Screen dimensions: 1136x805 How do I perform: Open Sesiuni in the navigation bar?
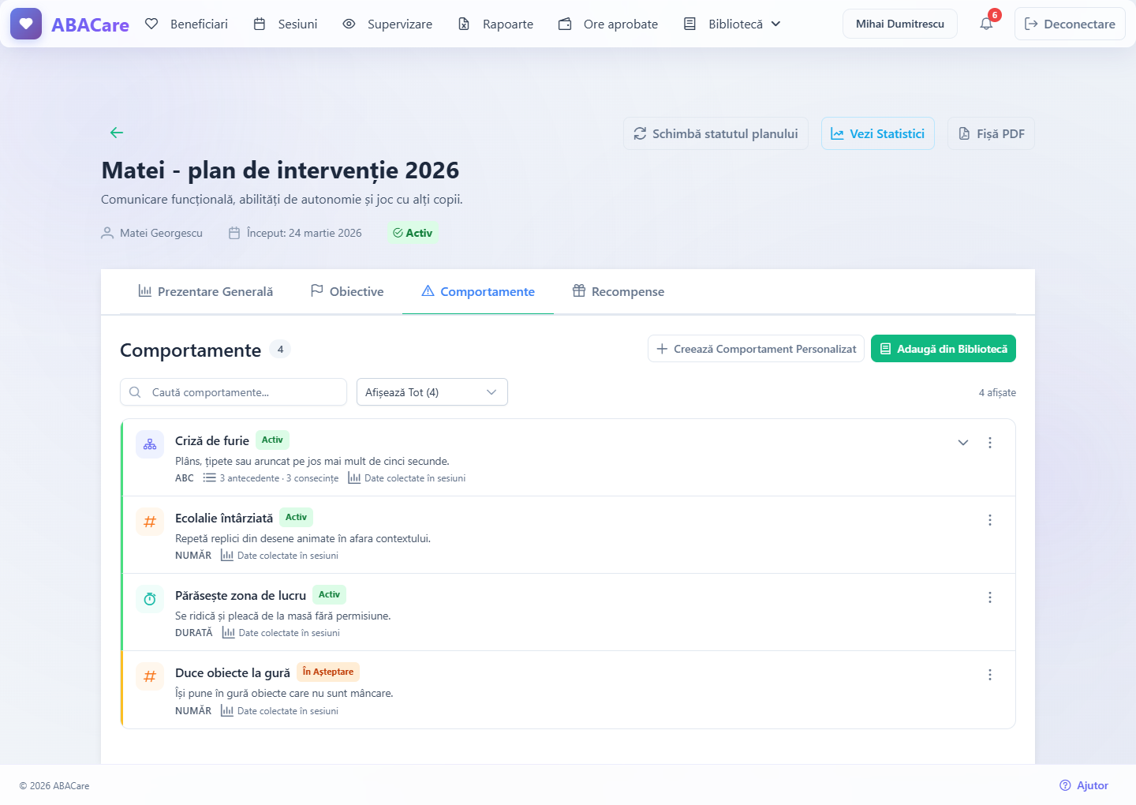click(286, 24)
